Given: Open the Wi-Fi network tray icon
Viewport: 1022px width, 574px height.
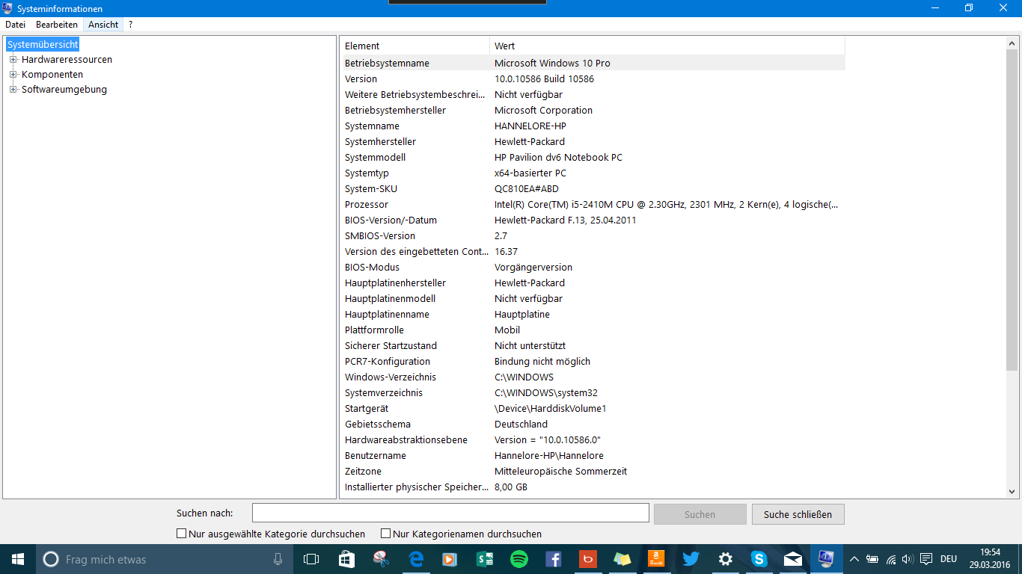Looking at the screenshot, I should point(890,559).
